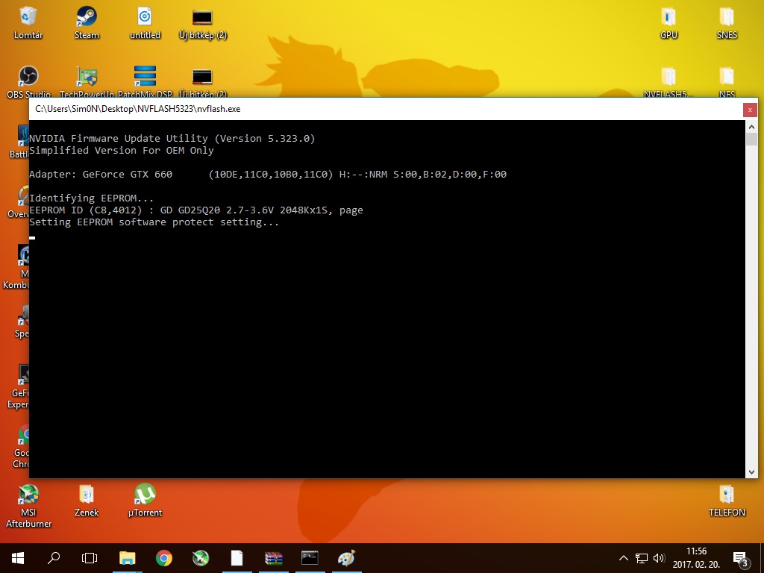
Task: Open the SNES folder on desktop
Action: (727, 22)
